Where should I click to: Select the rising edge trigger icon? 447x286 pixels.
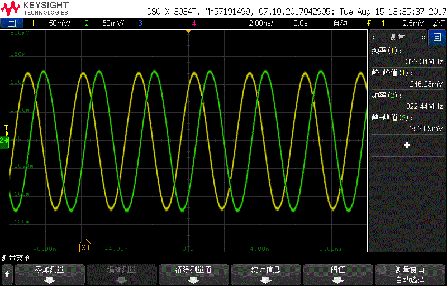click(x=369, y=23)
